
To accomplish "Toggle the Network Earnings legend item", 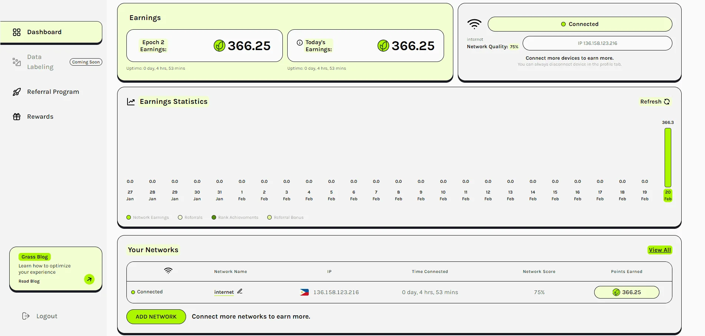I will point(148,217).
